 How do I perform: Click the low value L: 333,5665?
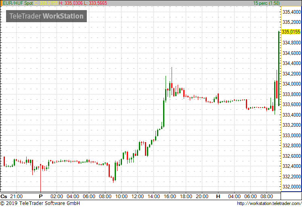click(95, 3)
